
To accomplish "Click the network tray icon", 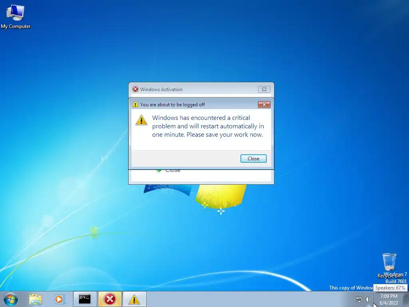I will click(x=359, y=299).
